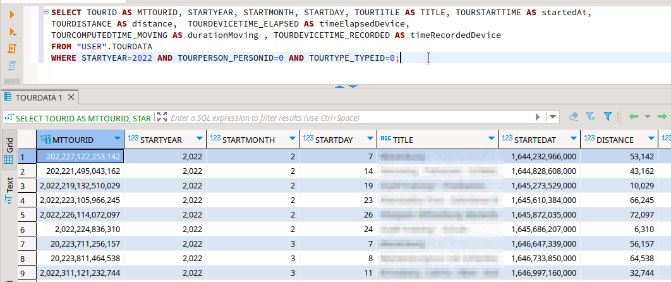Image resolution: width=671 pixels, height=282 pixels.
Task: Select cell 20,223,711,256,157
Action: coord(80,244)
